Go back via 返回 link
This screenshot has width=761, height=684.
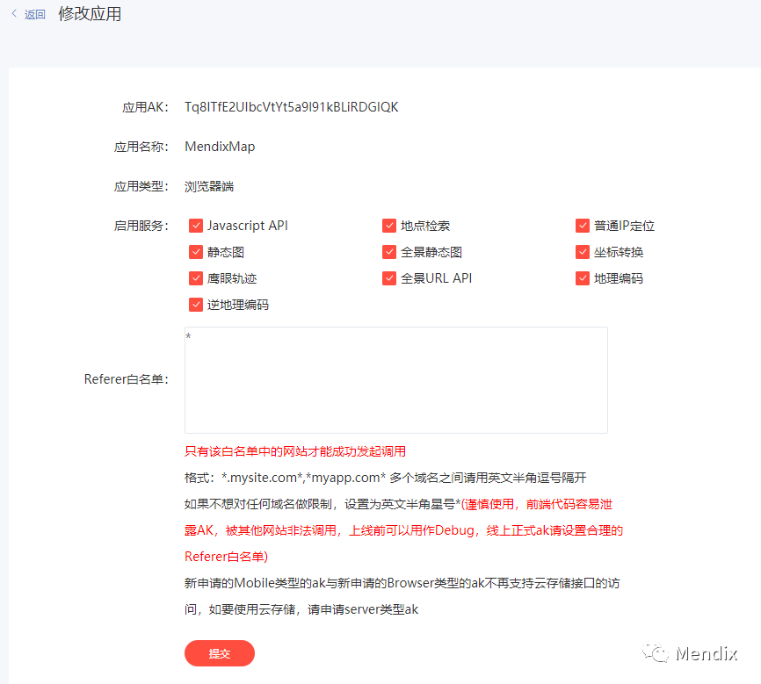pyautogui.click(x=35, y=15)
